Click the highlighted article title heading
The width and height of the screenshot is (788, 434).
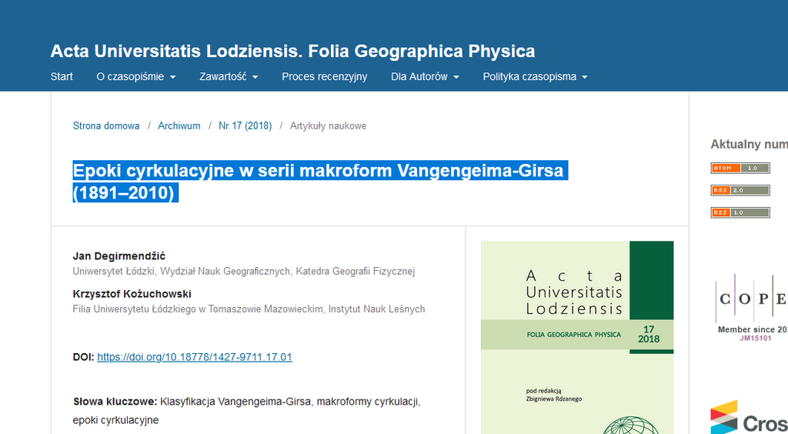pyautogui.click(x=319, y=181)
